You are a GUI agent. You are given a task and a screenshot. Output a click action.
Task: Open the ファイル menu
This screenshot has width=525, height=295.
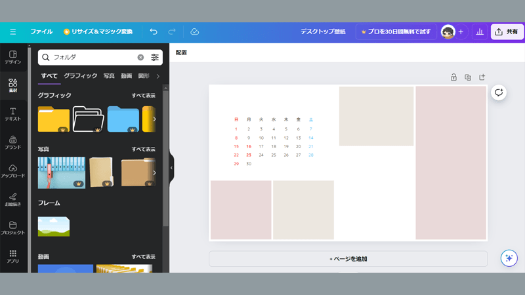pyautogui.click(x=41, y=31)
